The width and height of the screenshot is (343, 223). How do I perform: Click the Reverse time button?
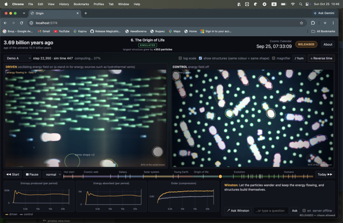(321, 58)
